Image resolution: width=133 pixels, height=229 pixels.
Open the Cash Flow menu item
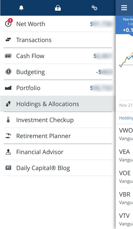(x=58, y=56)
